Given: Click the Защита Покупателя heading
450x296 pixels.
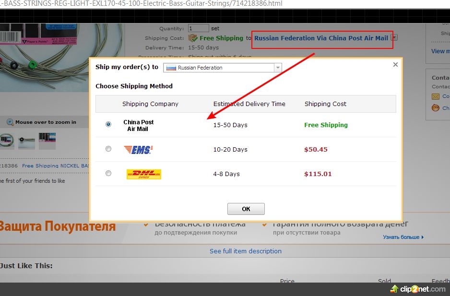Looking at the screenshot, I should 58,226.
